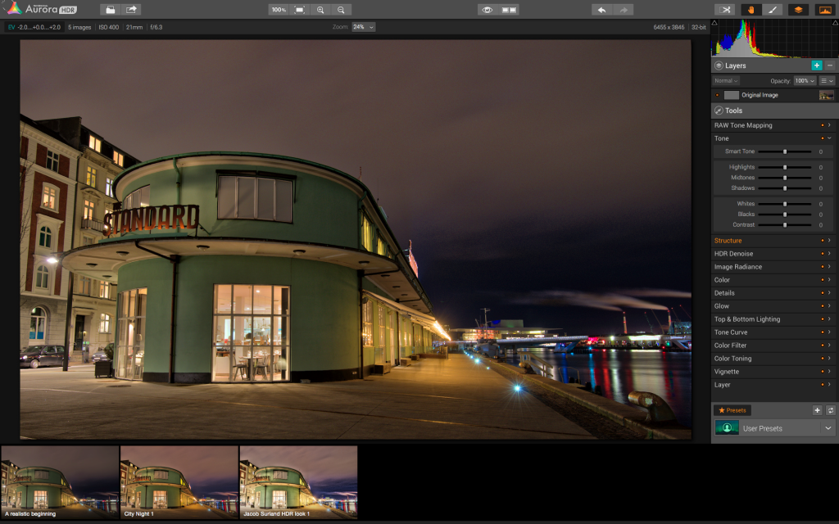Remove layer with the minus button
The height and width of the screenshot is (524, 839).
(x=830, y=65)
